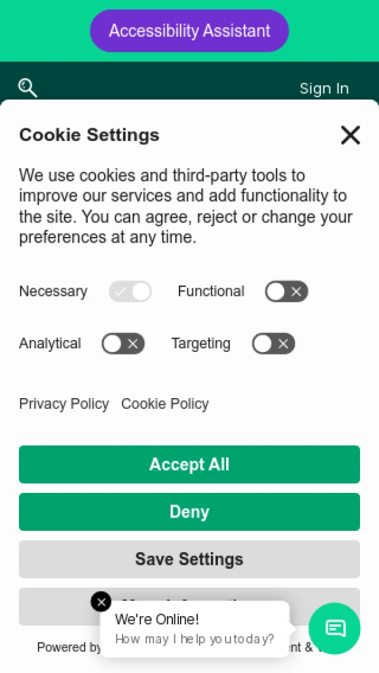Viewport: 379px width, 673px height.
Task: Click the Save Settings button
Action: (x=189, y=559)
